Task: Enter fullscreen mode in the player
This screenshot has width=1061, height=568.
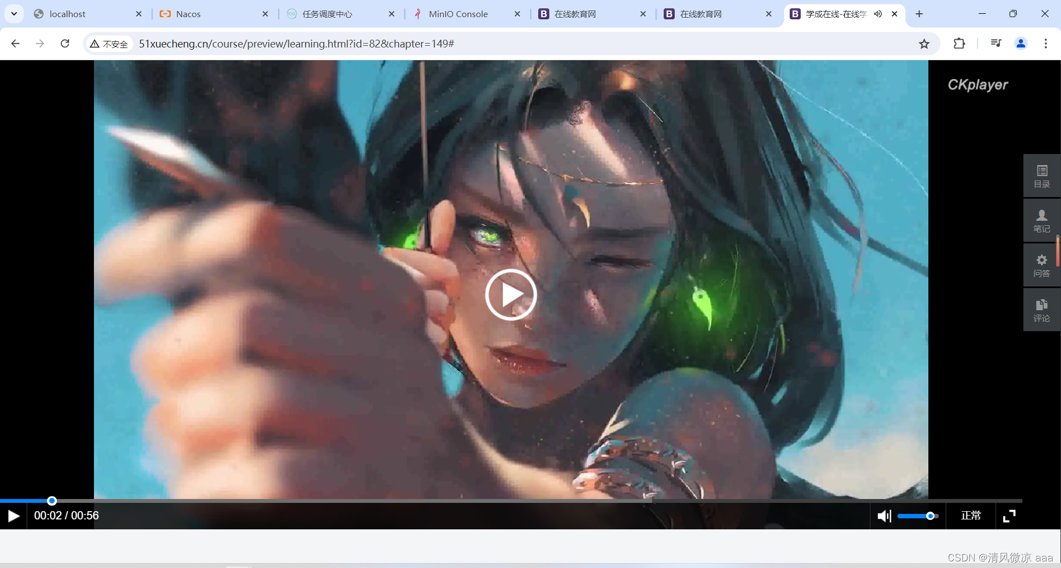Action: coord(1009,516)
